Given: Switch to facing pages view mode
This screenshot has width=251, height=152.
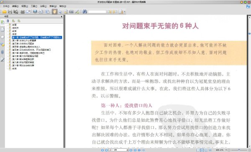Looking at the screenshot, I should pyautogui.click(x=206, y=150).
